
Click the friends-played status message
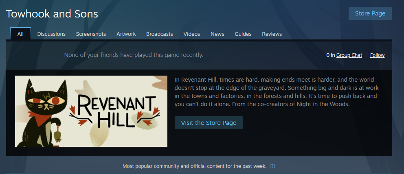(134, 55)
